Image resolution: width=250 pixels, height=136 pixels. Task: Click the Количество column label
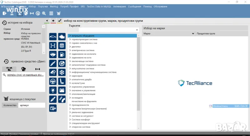click(x=10, y=106)
